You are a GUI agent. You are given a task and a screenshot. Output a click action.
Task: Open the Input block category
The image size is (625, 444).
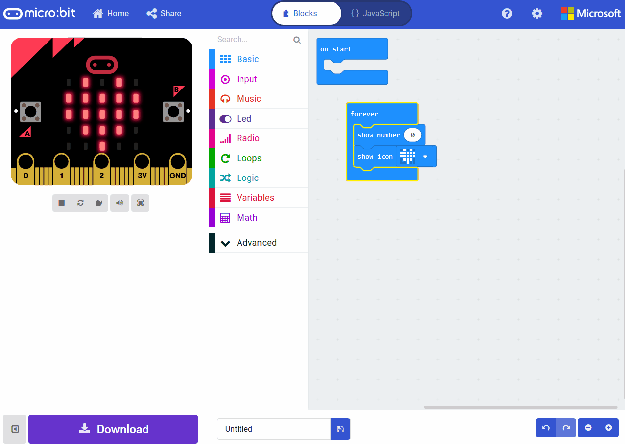(x=258, y=79)
